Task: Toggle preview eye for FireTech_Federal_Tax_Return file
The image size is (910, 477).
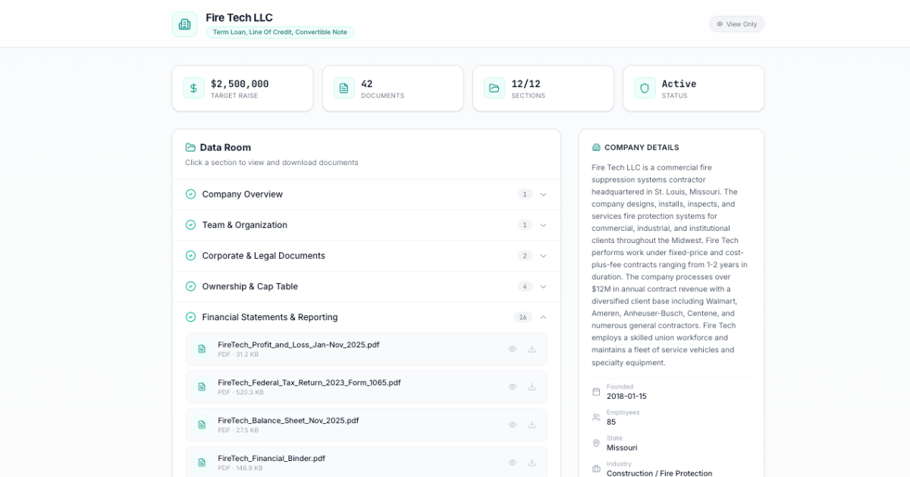Action: pyautogui.click(x=513, y=386)
